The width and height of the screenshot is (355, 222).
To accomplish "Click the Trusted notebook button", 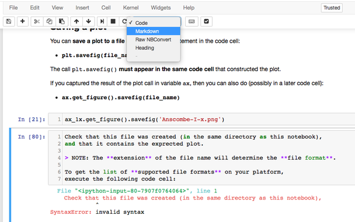I will [x=332, y=8].
